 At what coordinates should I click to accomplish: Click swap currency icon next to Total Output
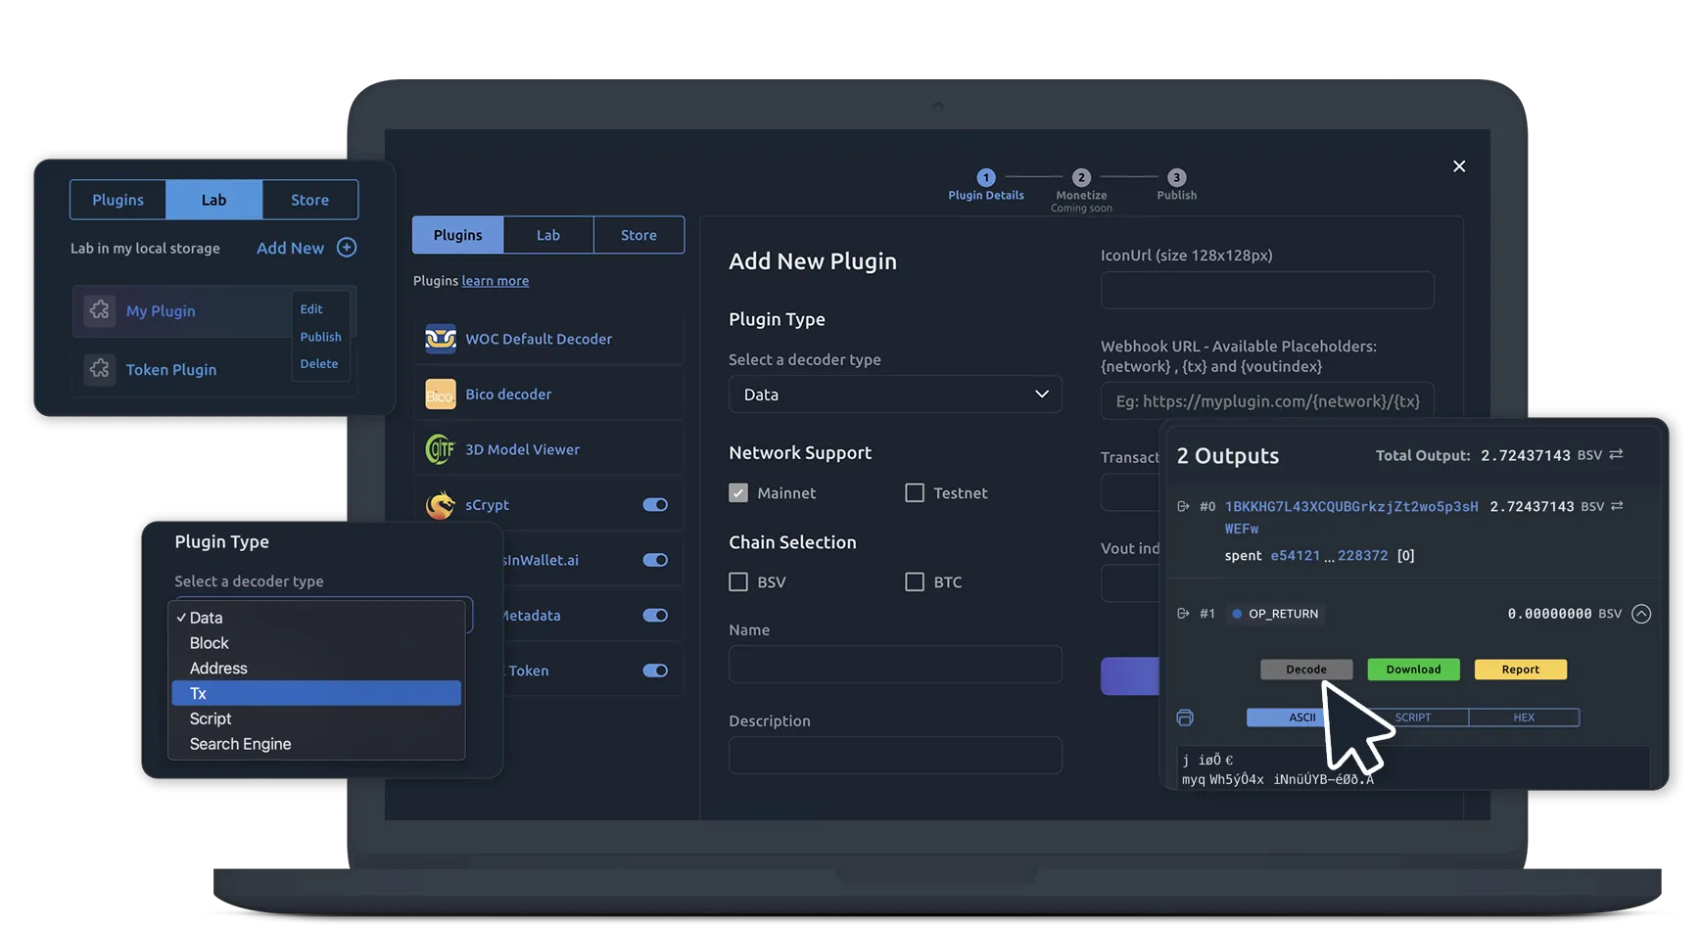pyautogui.click(x=1616, y=454)
